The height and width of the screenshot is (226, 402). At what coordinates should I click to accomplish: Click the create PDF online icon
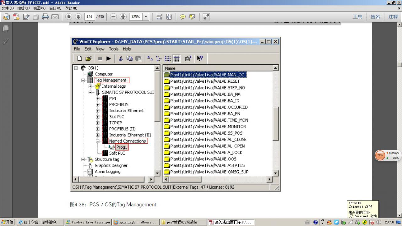[x=16, y=17]
